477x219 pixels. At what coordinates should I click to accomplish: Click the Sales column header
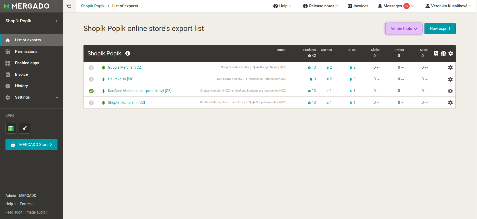[x=424, y=50]
